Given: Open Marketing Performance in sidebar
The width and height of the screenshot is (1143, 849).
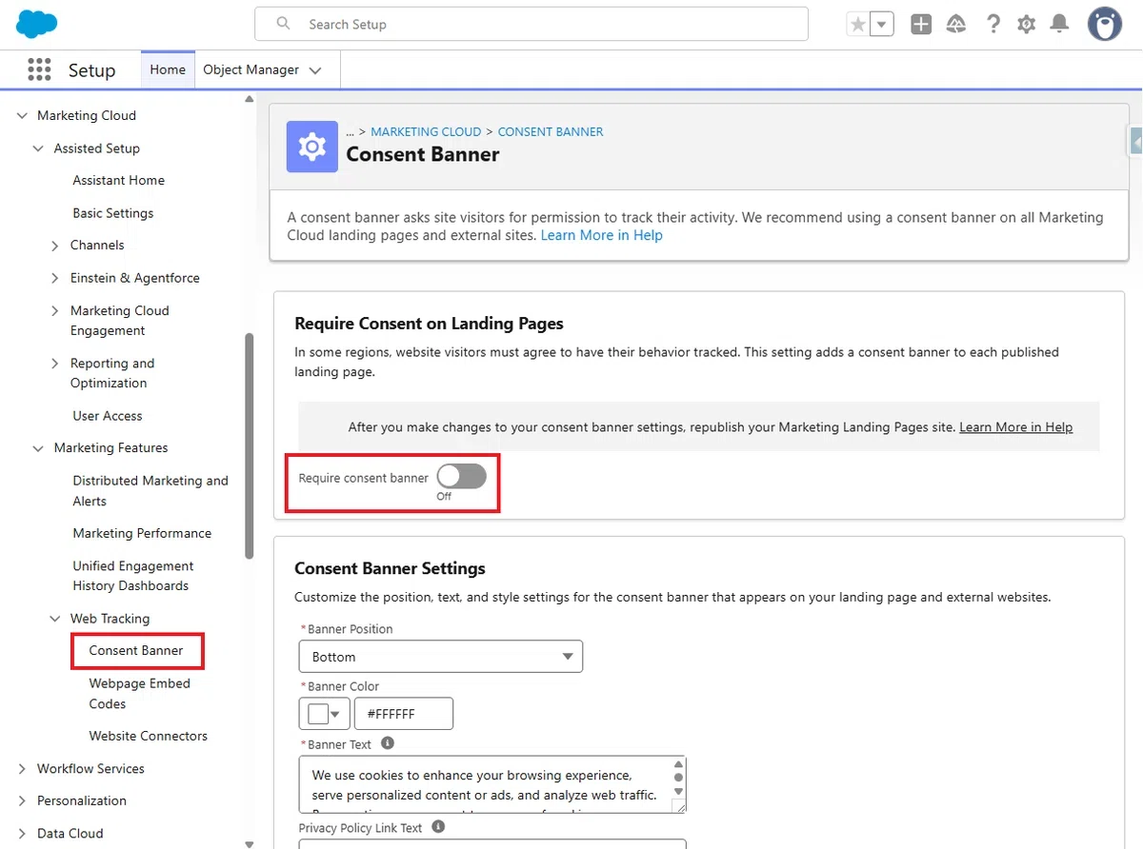Looking at the screenshot, I should tap(142, 533).
